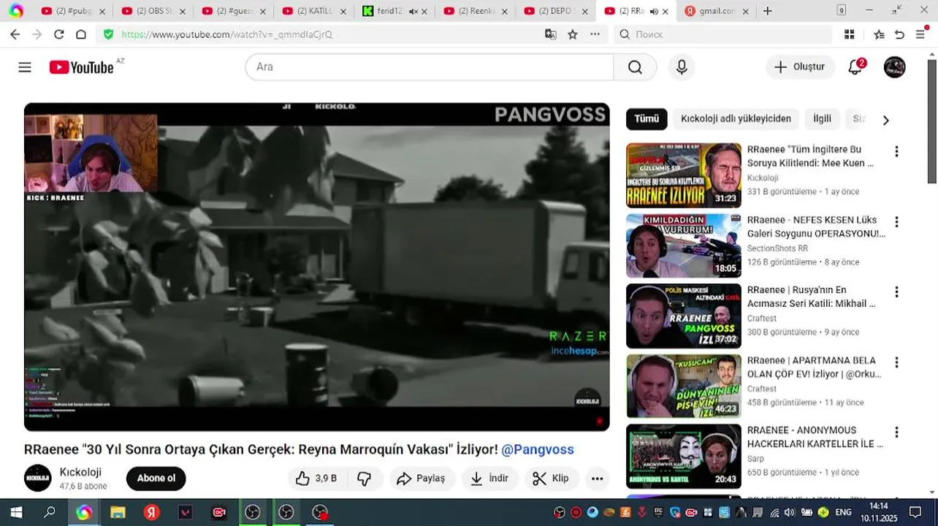Select the İlgili filter chip
This screenshot has width=938, height=526.
tap(822, 119)
